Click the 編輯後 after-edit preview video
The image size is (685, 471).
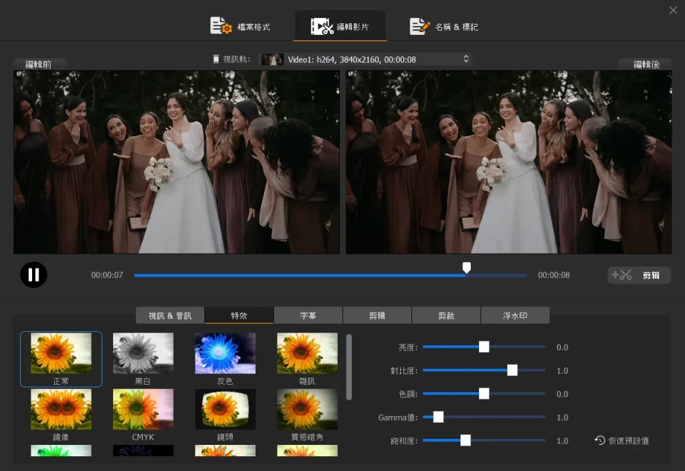(x=508, y=162)
